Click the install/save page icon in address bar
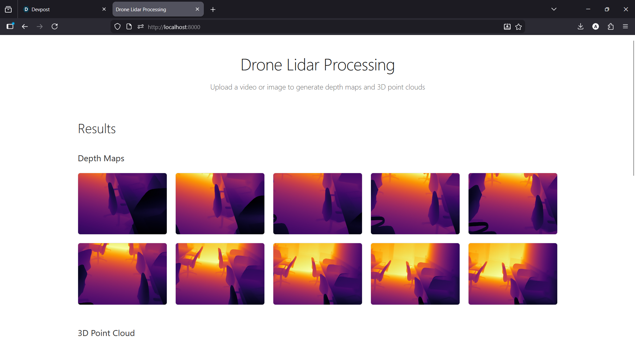 coord(507,27)
